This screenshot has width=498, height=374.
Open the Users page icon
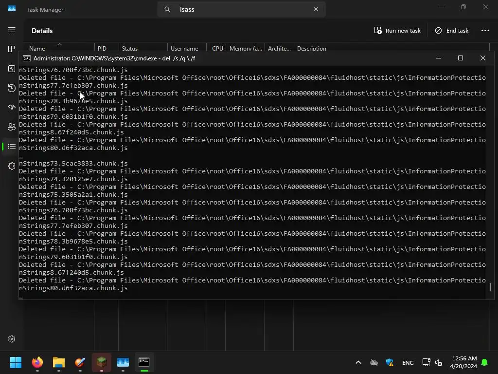coord(12,127)
